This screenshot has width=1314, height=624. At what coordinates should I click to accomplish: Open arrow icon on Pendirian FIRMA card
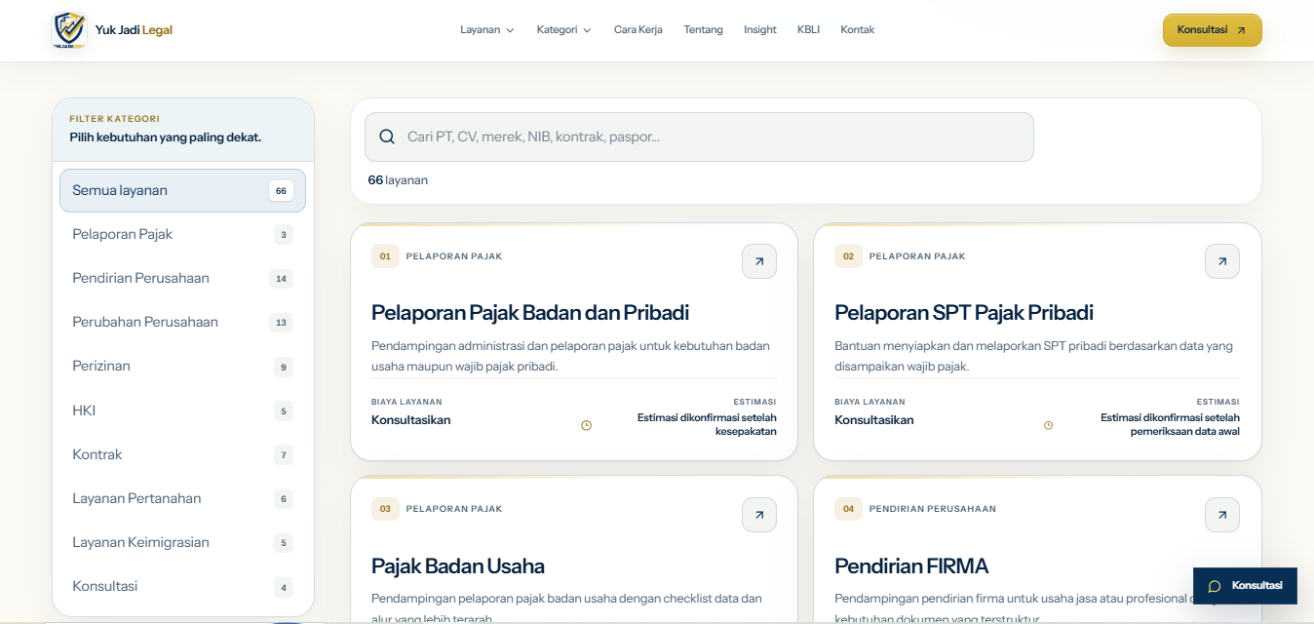tap(1222, 515)
